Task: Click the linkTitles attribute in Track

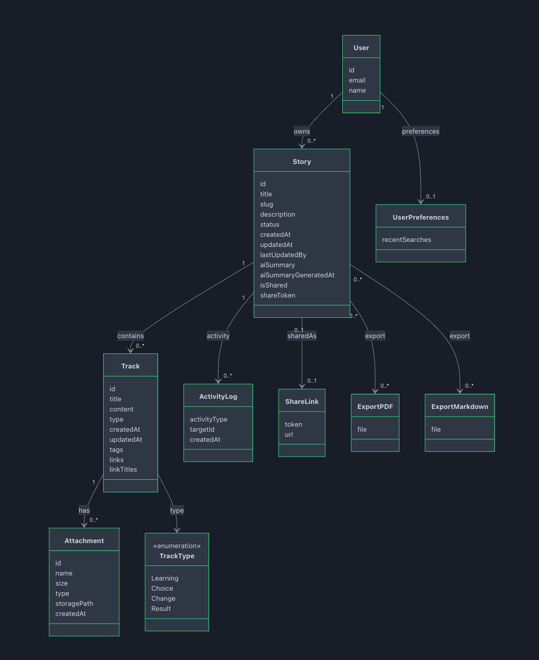Action: (x=123, y=469)
